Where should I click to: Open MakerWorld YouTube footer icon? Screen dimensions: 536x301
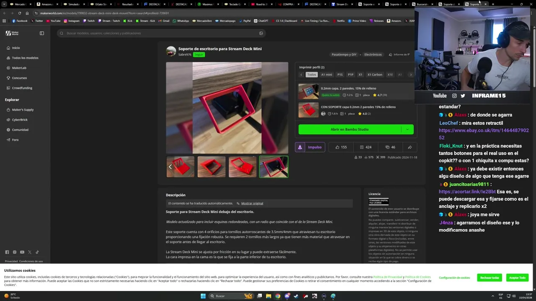[22, 252]
